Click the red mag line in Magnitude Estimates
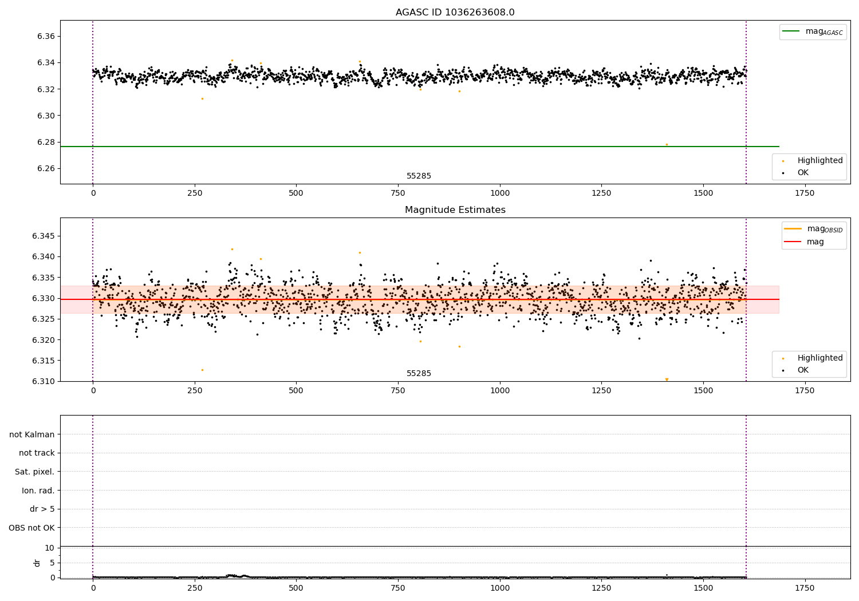The image size is (859, 601). click(x=419, y=299)
